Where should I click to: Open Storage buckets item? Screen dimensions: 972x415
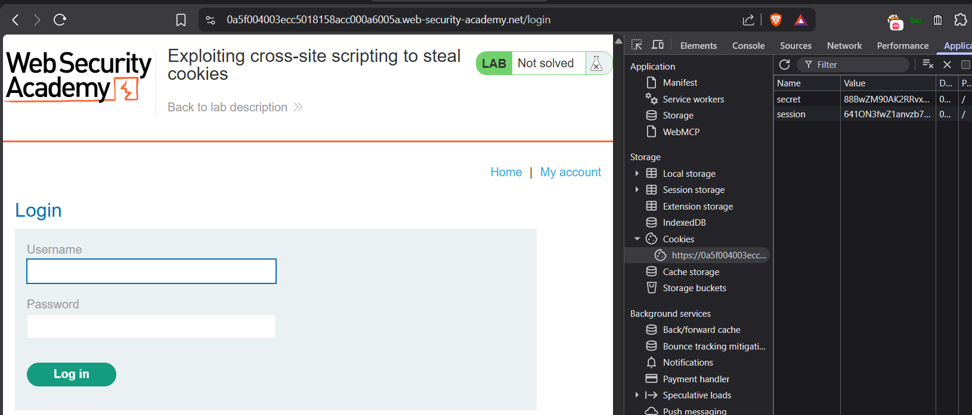point(694,288)
